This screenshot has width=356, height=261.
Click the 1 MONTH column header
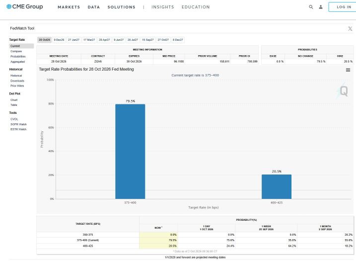(x=325, y=228)
